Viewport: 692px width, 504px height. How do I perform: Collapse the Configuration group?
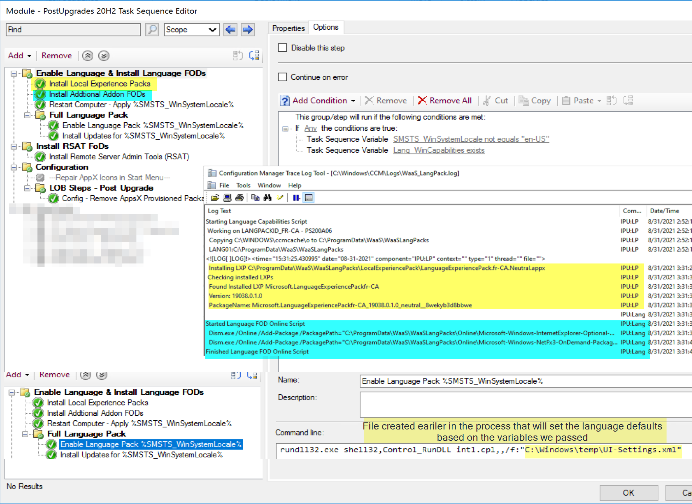(x=14, y=167)
